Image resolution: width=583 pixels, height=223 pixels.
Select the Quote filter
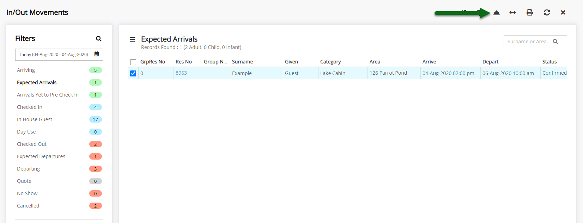click(59, 181)
